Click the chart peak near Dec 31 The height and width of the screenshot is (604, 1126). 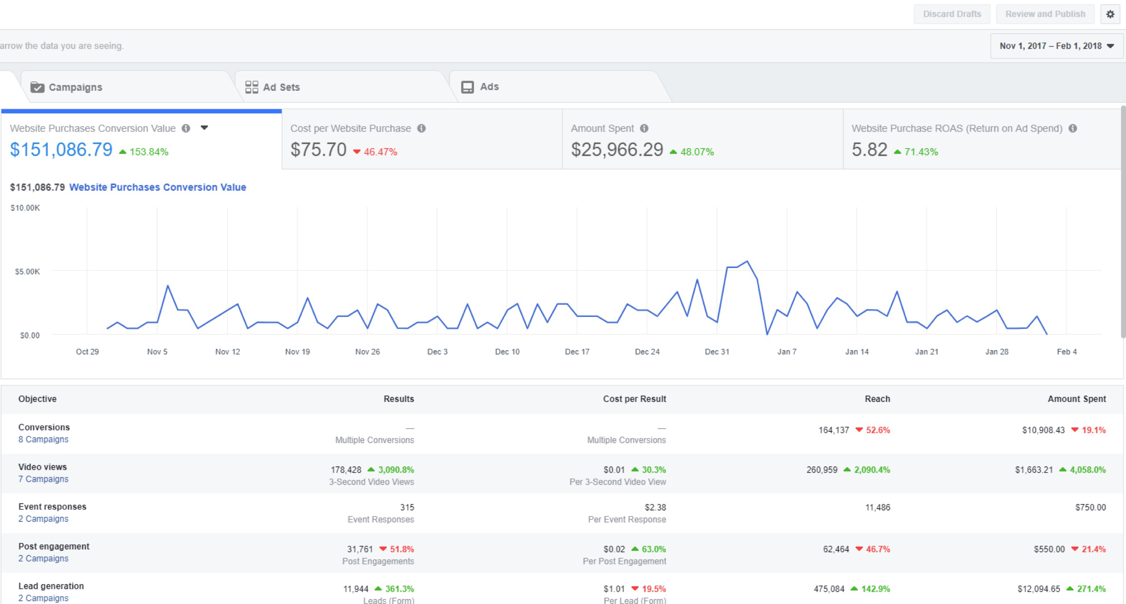coord(747,262)
